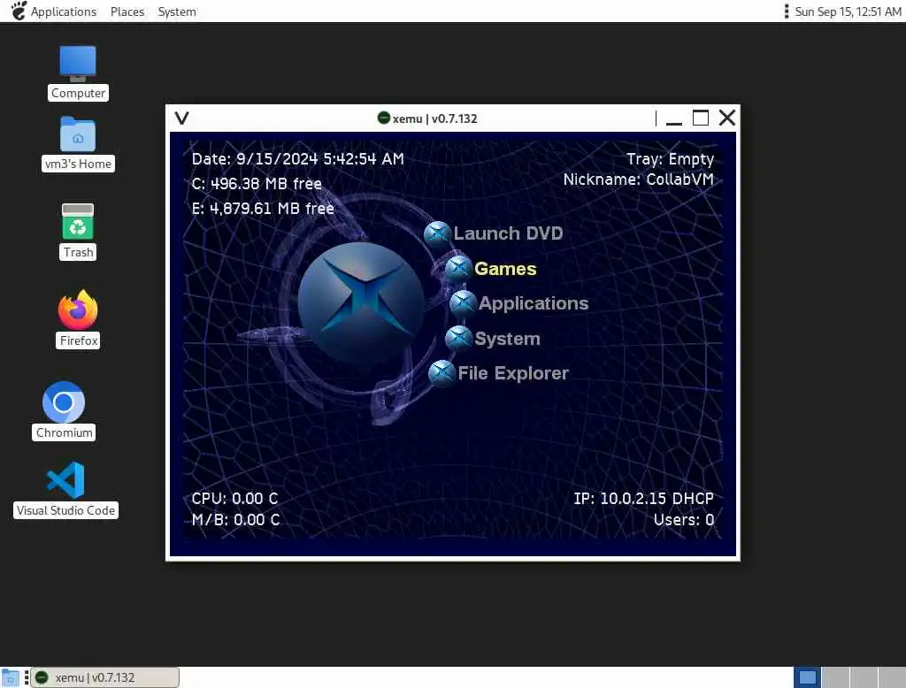Click the orb icon beside Applications
The height and width of the screenshot is (688, 906).
click(463, 303)
